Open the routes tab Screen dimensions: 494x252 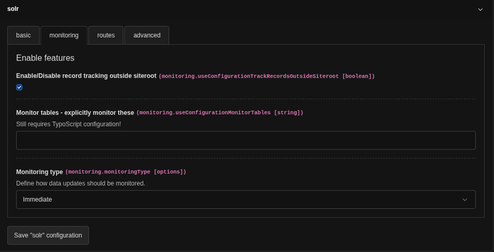pyautogui.click(x=106, y=35)
